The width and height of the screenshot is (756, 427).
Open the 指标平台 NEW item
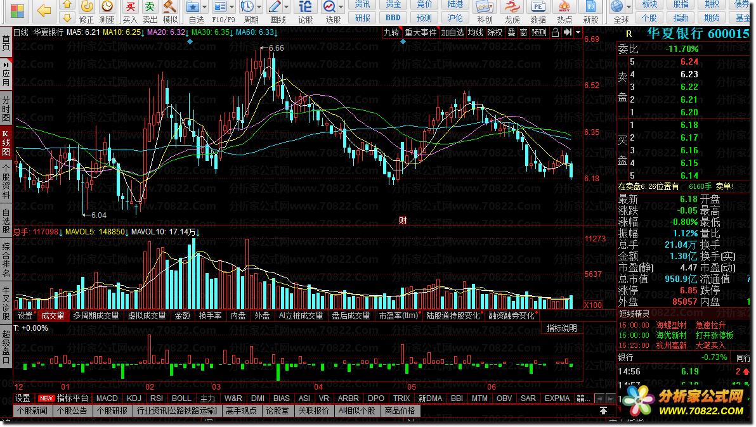click(x=64, y=398)
